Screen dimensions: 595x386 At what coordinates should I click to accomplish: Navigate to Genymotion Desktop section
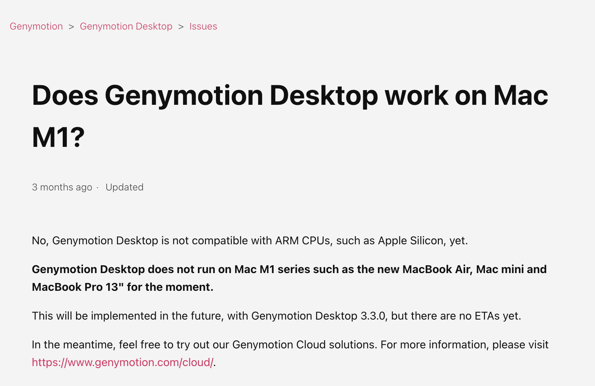click(x=126, y=26)
